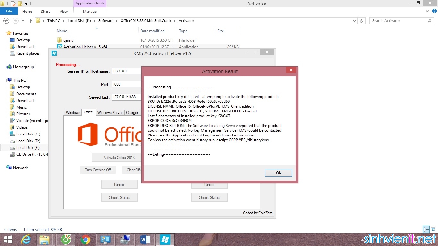This screenshot has width=438, height=246.
Task: Click the Activate Office 2013 button
Action: 119,158
